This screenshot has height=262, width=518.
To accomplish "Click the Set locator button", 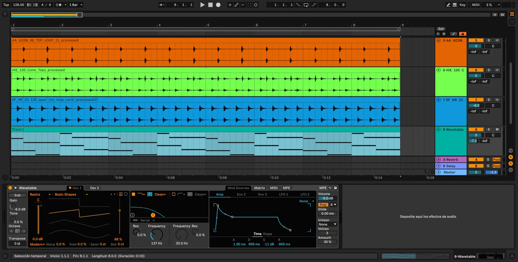I will pos(441,29).
